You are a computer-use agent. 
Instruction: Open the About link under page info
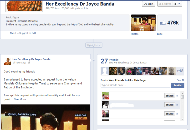[13, 33]
